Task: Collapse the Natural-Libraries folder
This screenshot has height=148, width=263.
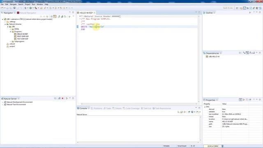Action: [x=5, y=24]
